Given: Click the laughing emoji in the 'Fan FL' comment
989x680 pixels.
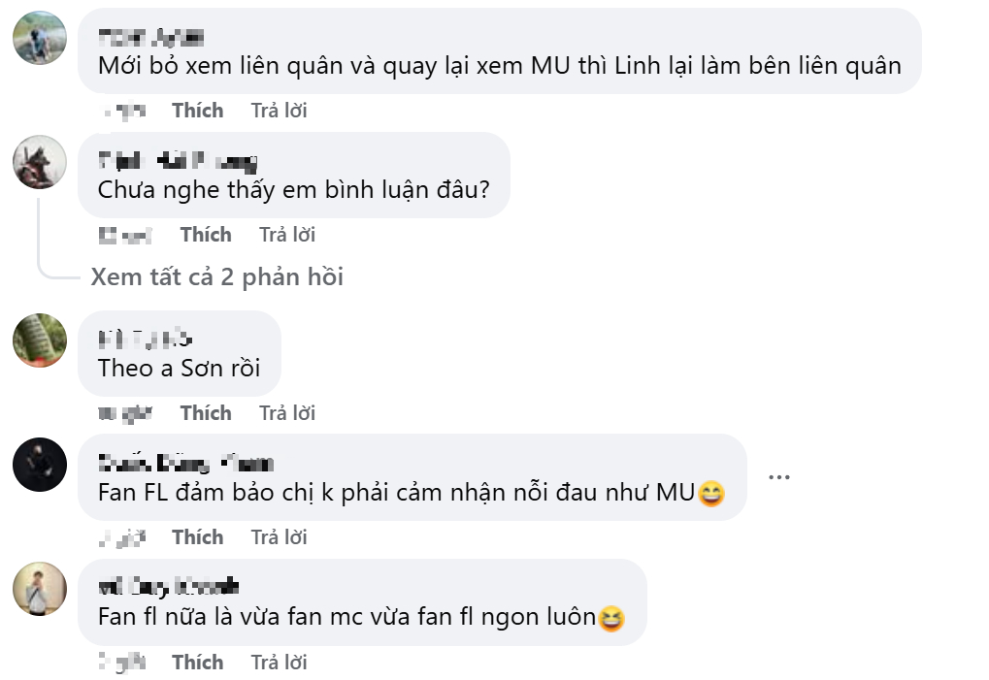Looking at the screenshot, I should pyautogui.click(x=711, y=495).
